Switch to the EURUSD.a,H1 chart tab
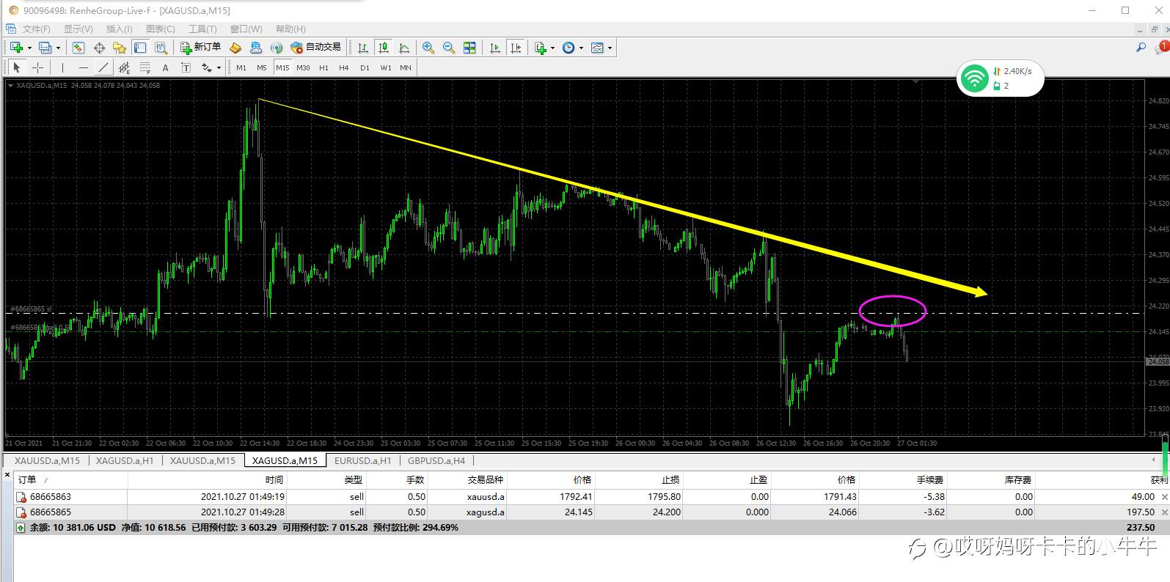The width and height of the screenshot is (1170, 582). coord(362,460)
